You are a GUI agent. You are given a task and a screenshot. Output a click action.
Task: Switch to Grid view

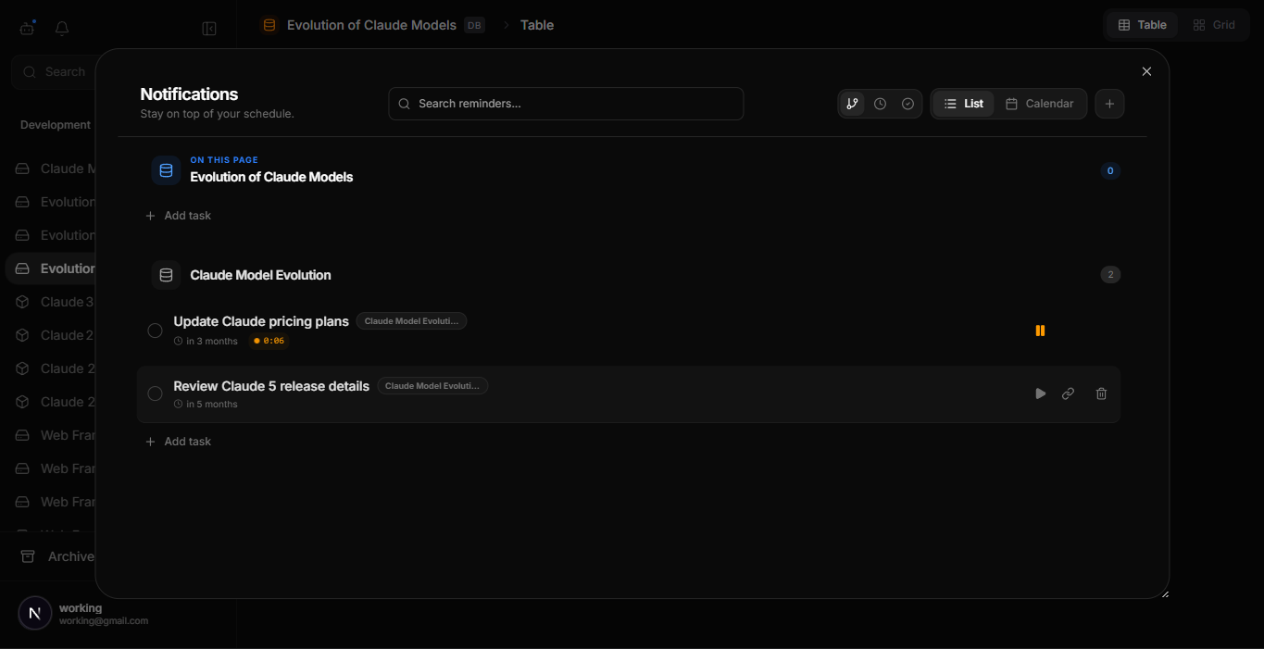tap(1215, 24)
